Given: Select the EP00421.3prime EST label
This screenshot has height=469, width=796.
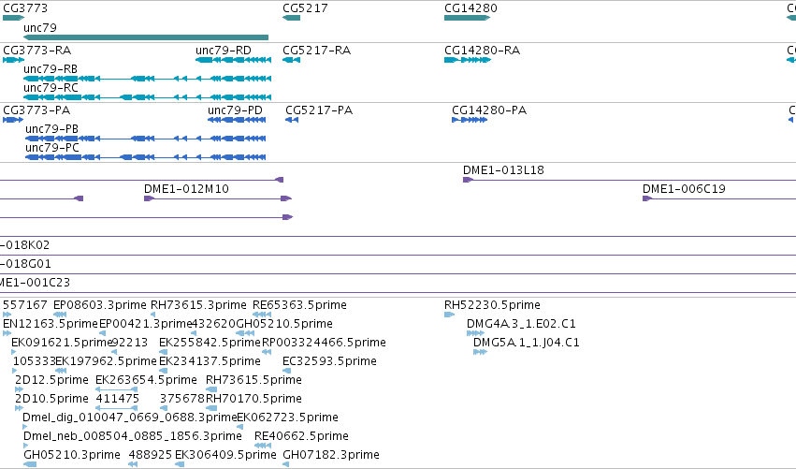Looking at the screenshot, I should 145,324.
